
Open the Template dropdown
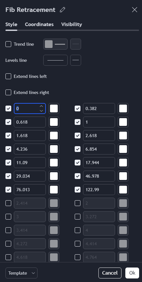click(21, 273)
